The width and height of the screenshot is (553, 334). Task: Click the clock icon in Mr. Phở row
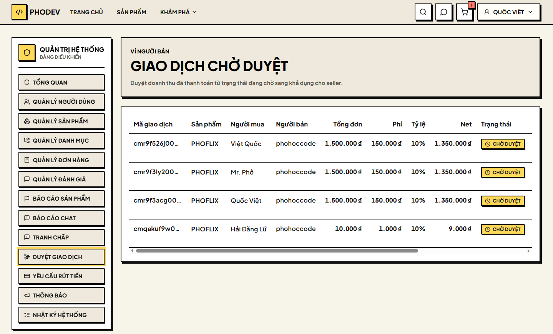pyautogui.click(x=488, y=173)
